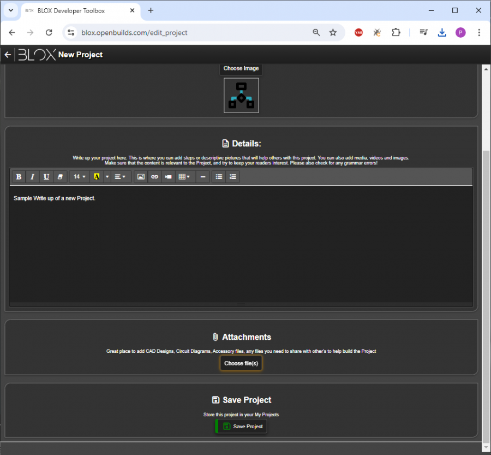Click the back arrow beside BLOX logo
Viewport: 491px width, 455px height.
(8, 55)
